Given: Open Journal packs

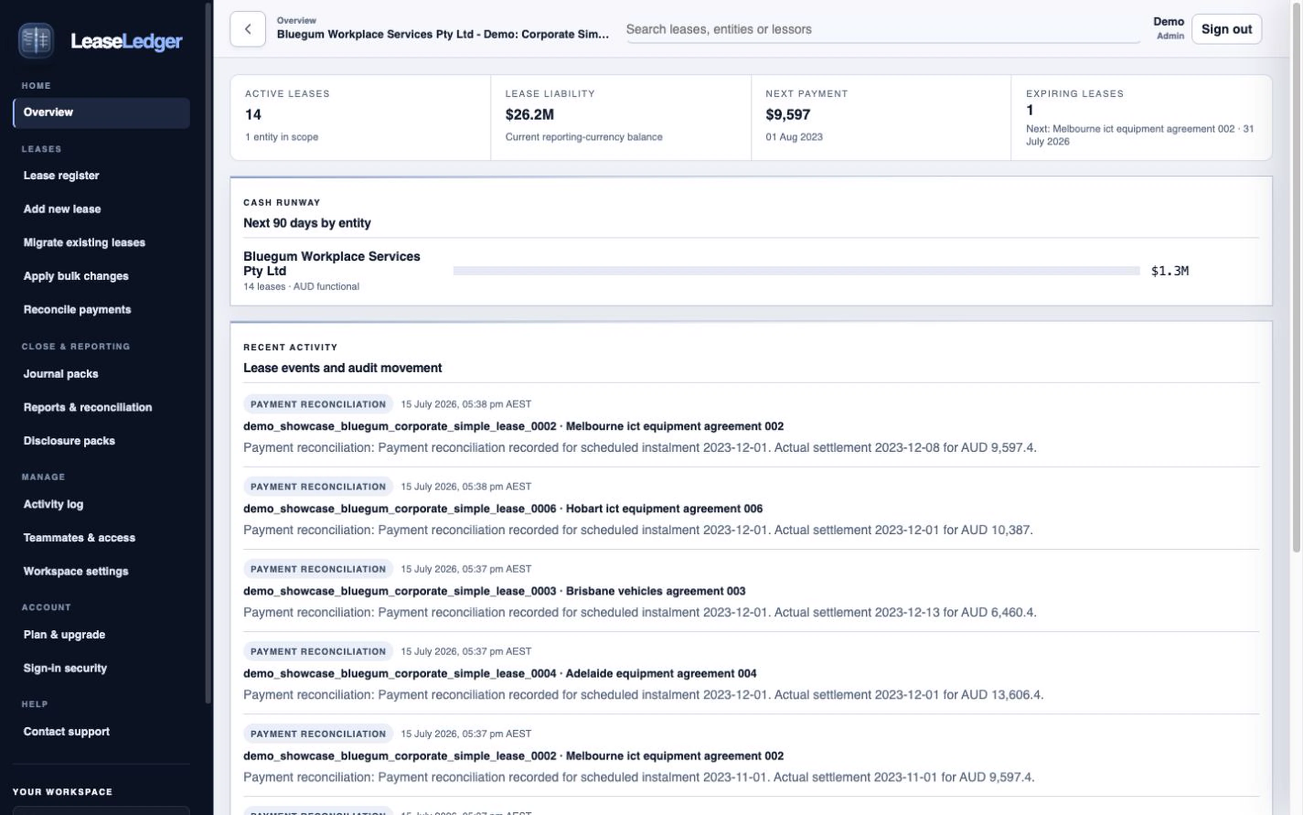Looking at the screenshot, I should click(x=60, y=374).
